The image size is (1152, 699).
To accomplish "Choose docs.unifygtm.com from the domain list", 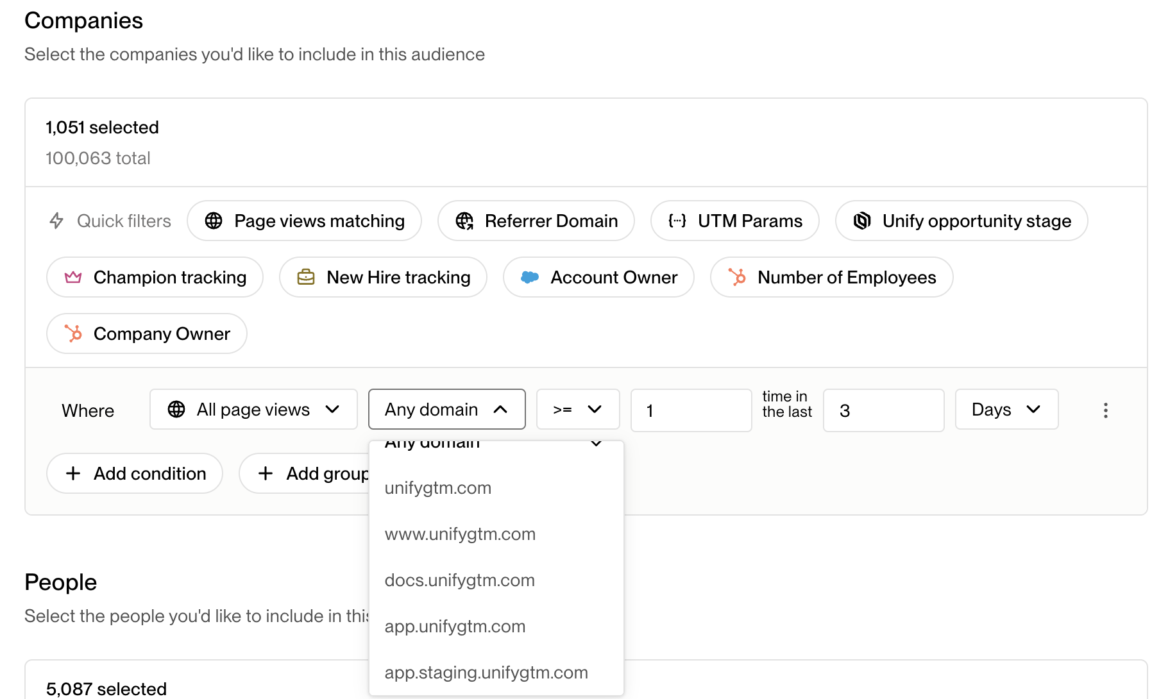I will [496, 580].
